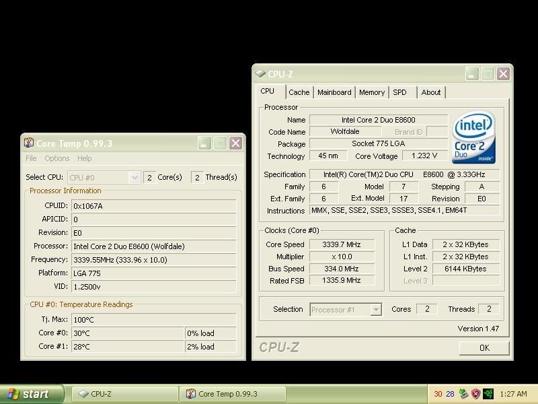This screenshot has width=538, height=404.
Task: Click the Platform value LGA 775
Action: pyautogui.click(x=154, y=273)
